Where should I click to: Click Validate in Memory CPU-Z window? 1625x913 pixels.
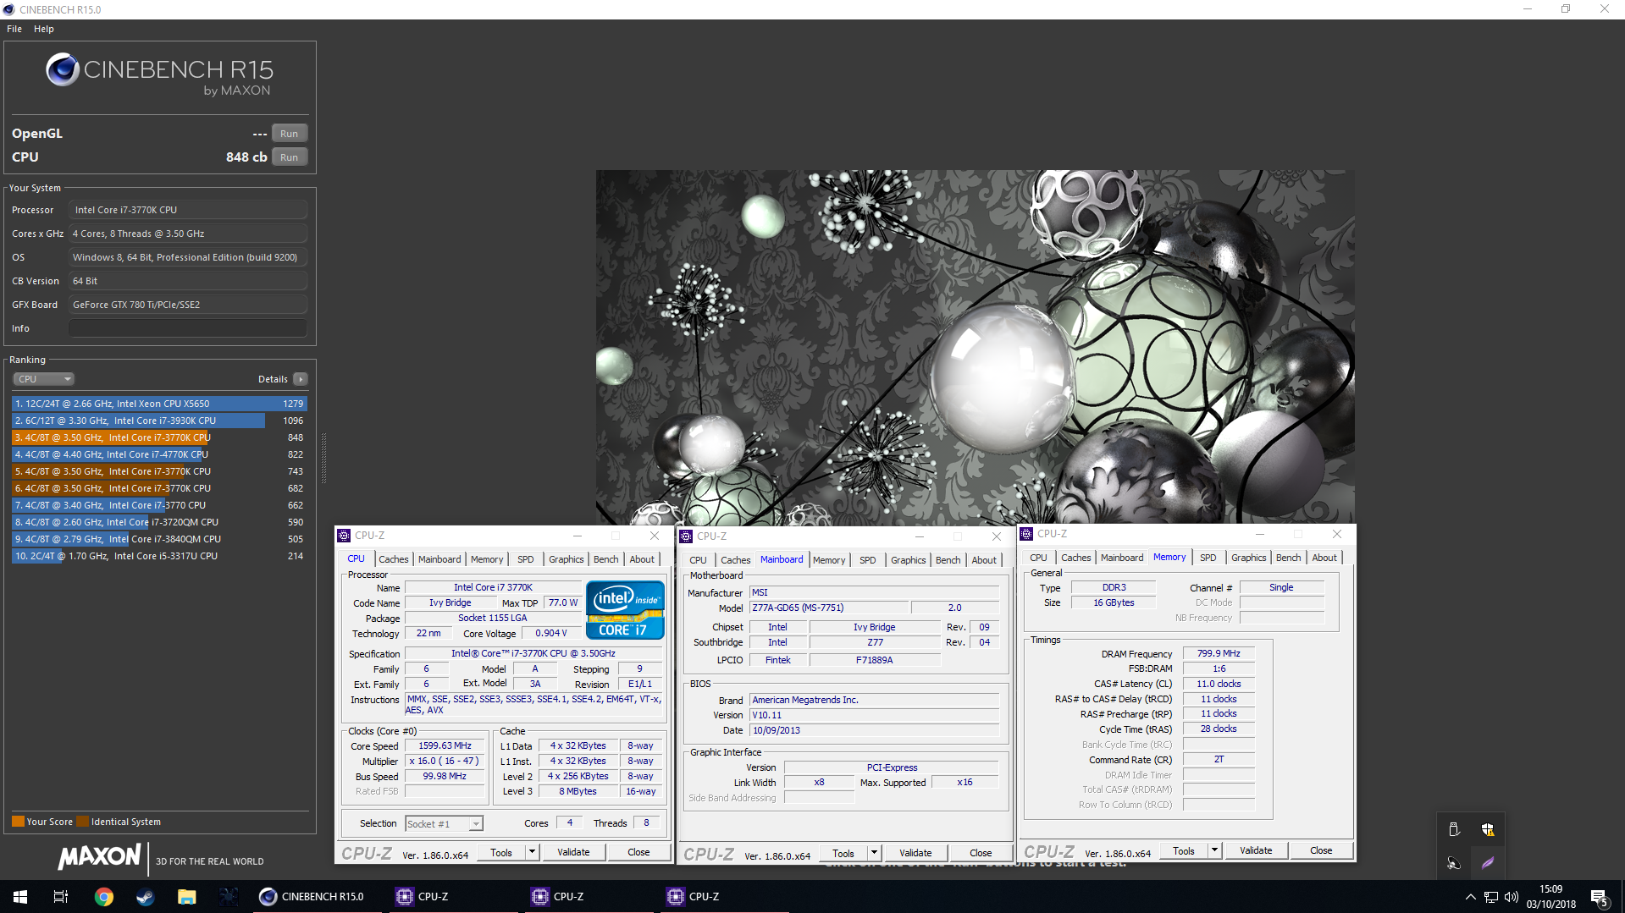1256,850
